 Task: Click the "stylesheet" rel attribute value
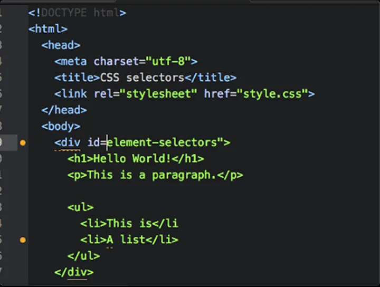coord(158,94)
